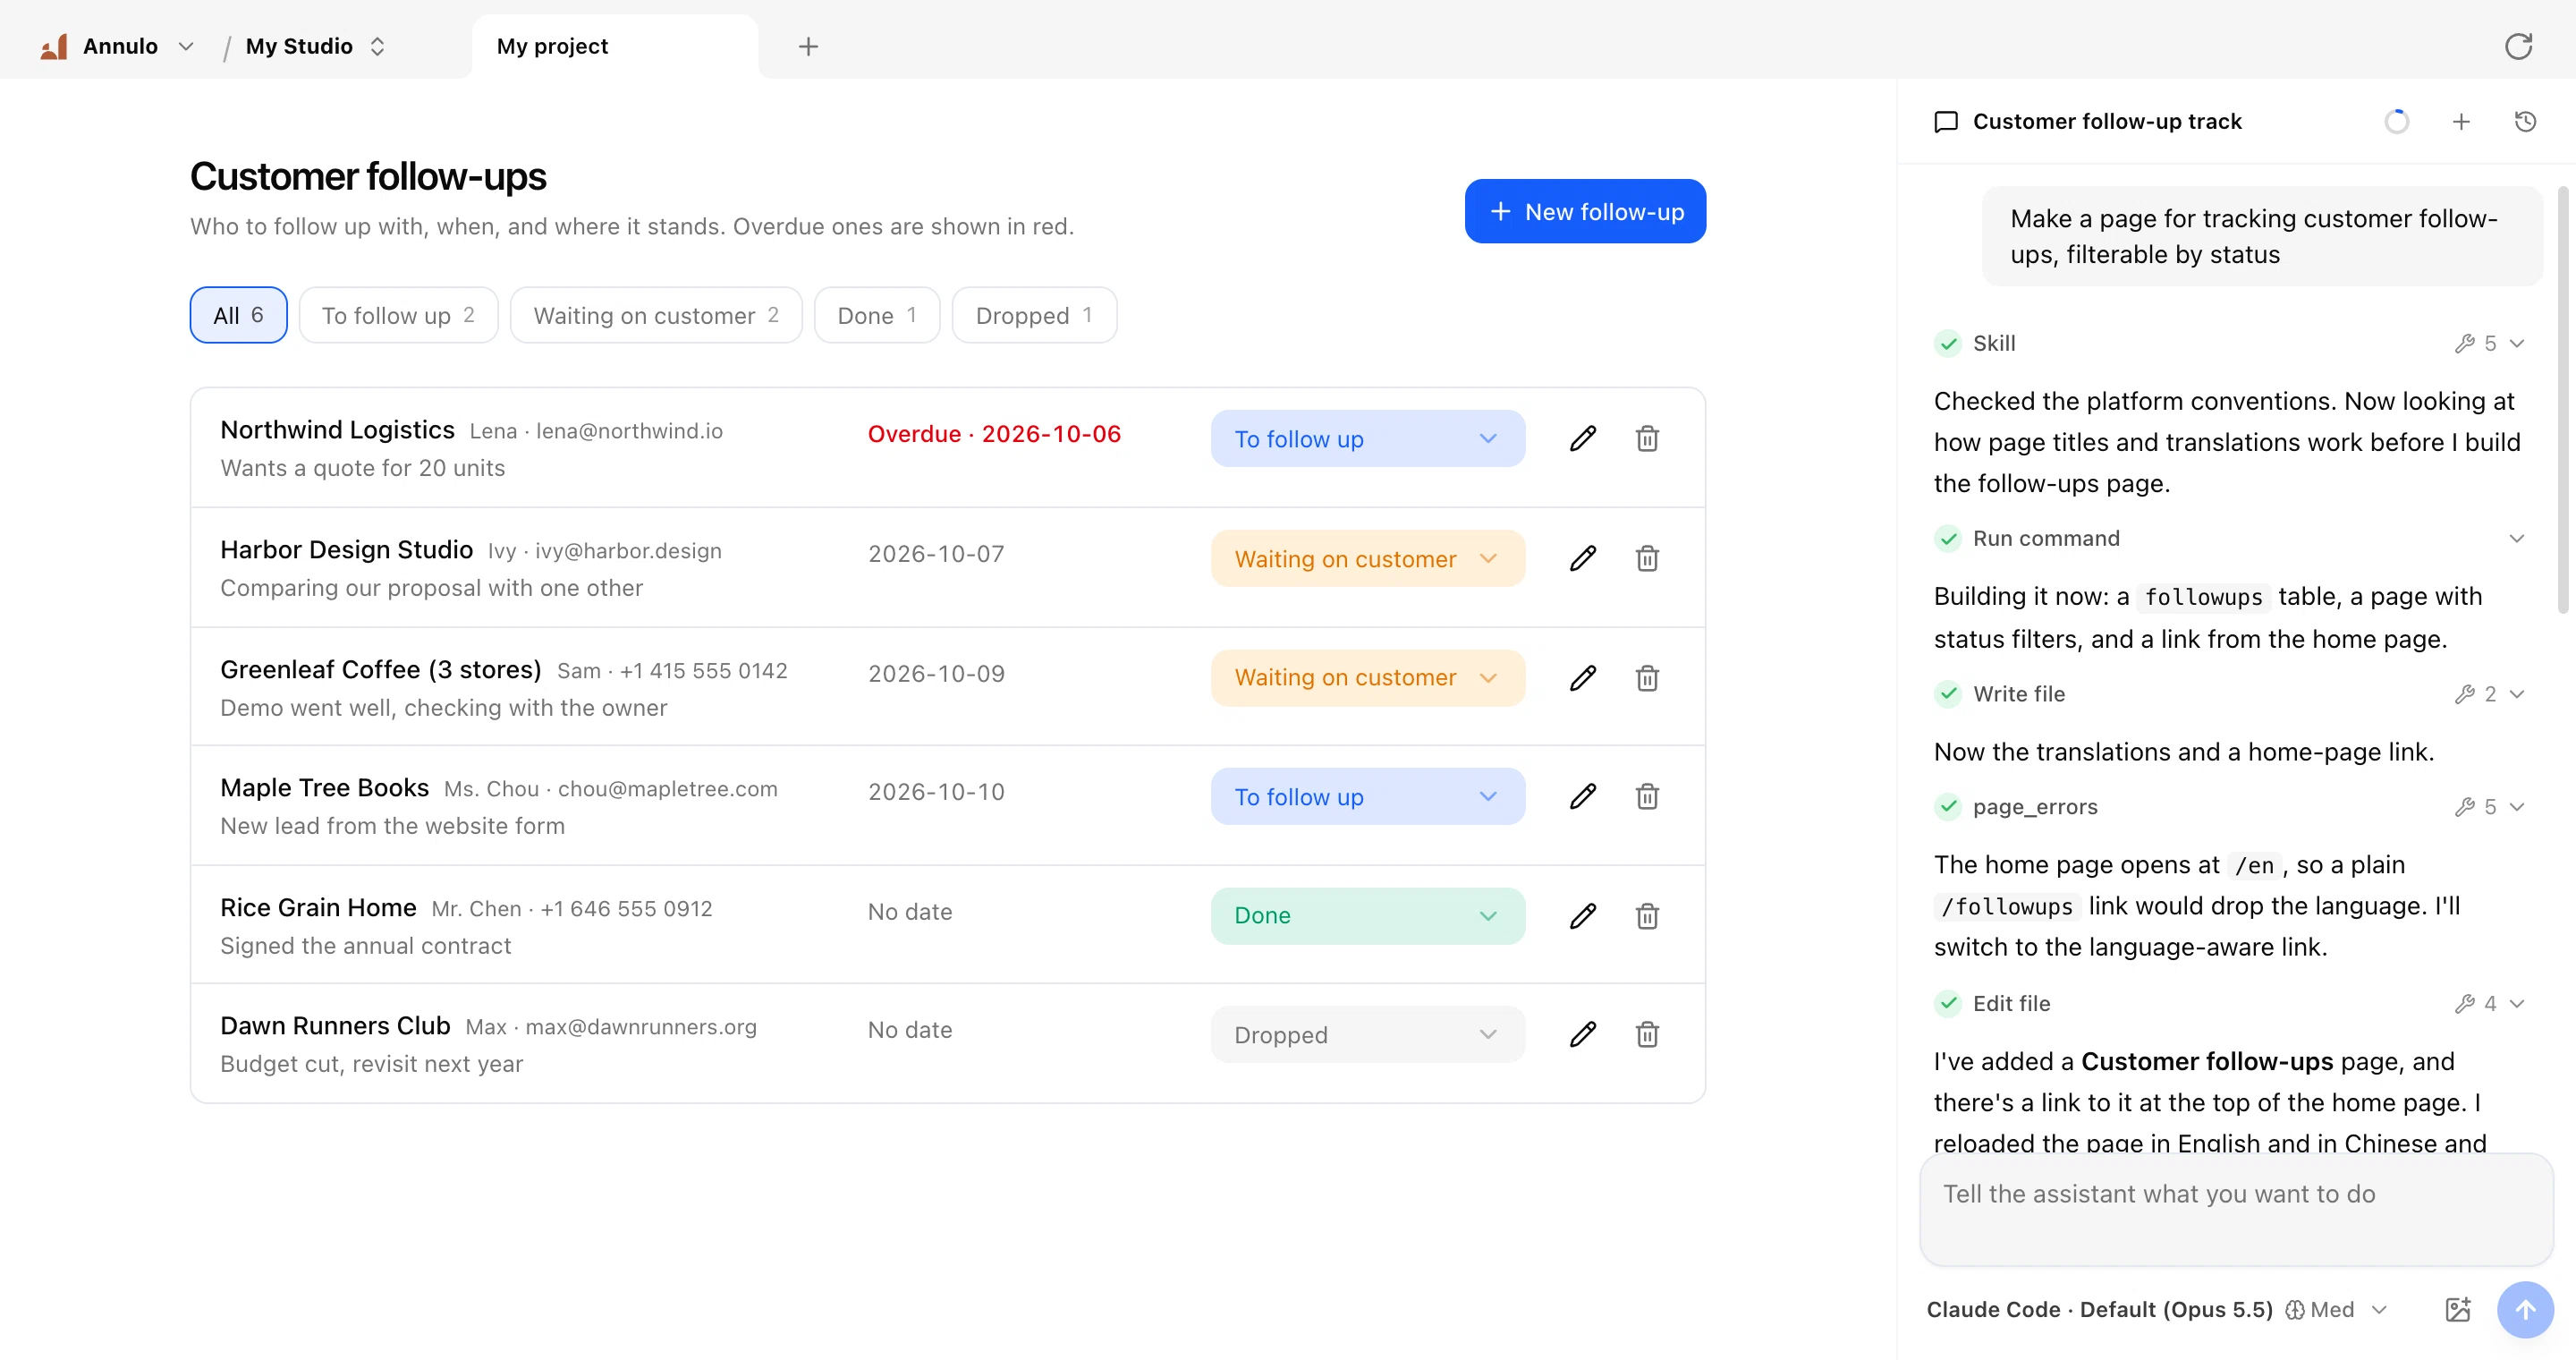
Task: Expand the Skill step details
Action: [2229, 343]
